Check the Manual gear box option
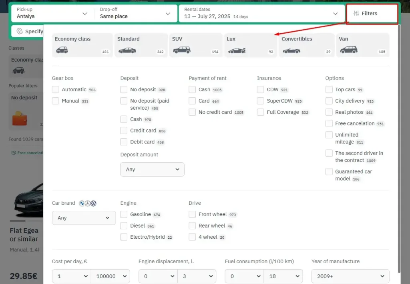This screenshot has height=284, width=410. point(55,101)
